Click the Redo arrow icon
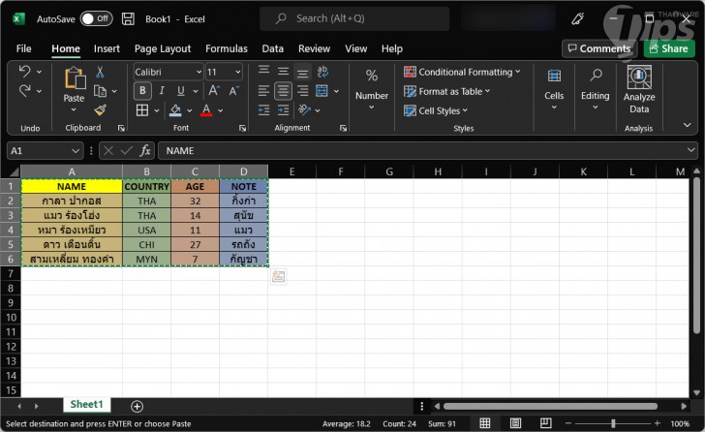The image size is (705, 432). pos(25,91)
